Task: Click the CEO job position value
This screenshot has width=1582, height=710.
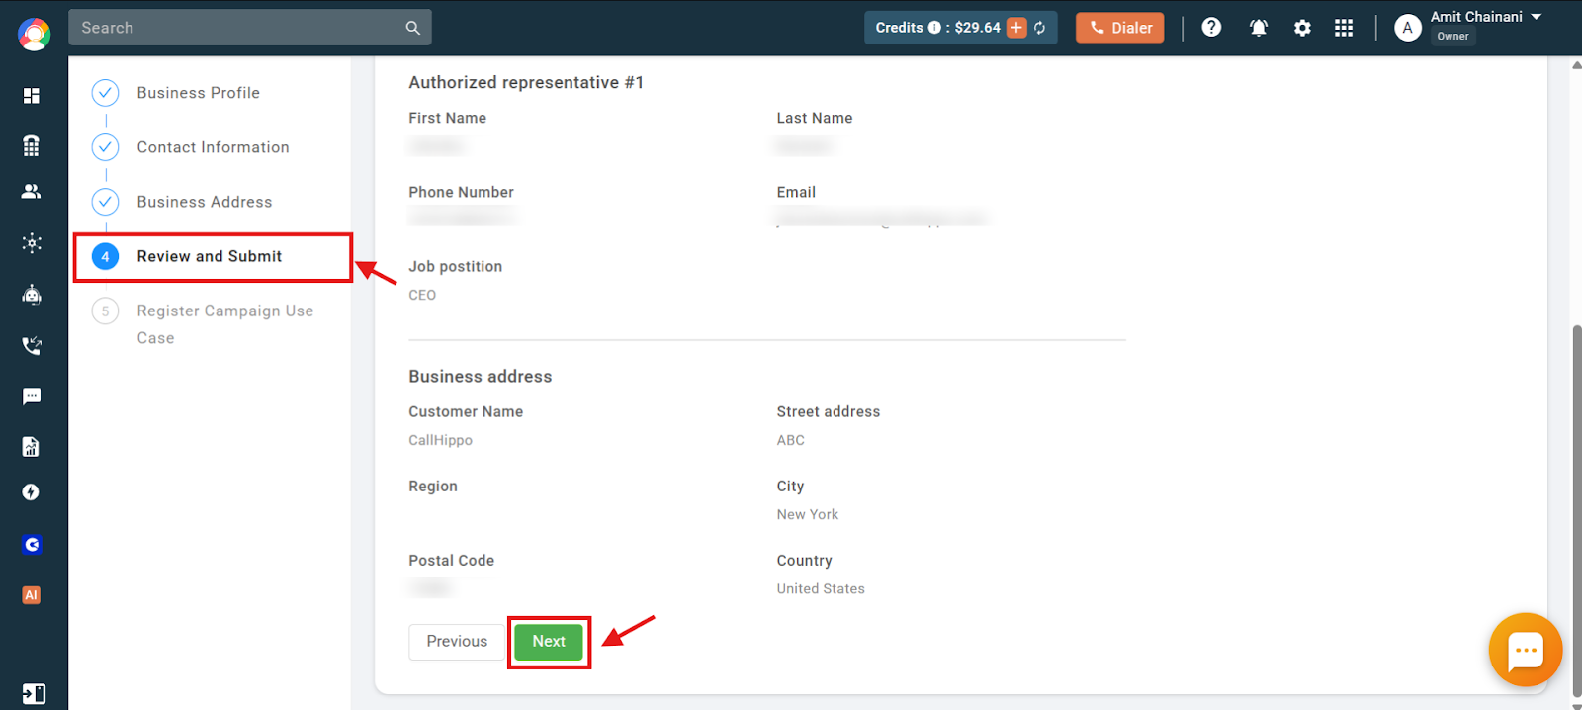Action: (x=422, y=295)
